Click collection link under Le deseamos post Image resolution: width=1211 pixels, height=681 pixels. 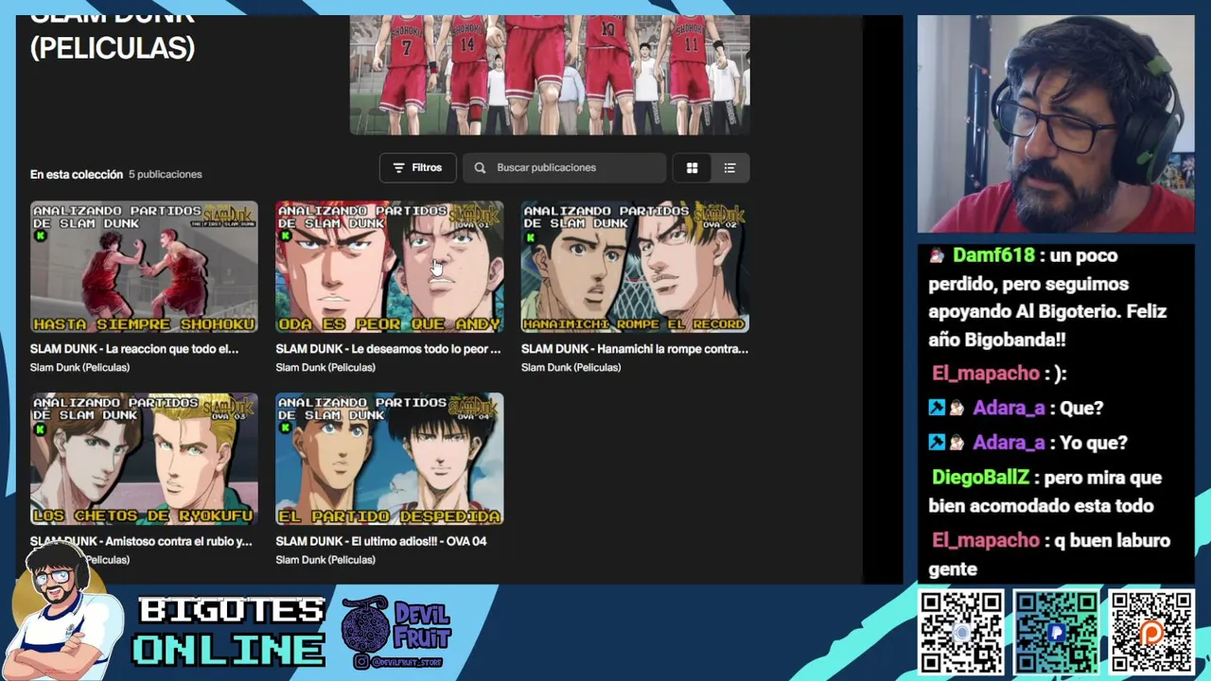pyautogui.click(x=325, y=367)
